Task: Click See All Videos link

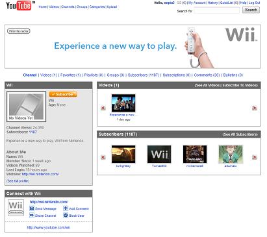Action: (x=208, y=85)
